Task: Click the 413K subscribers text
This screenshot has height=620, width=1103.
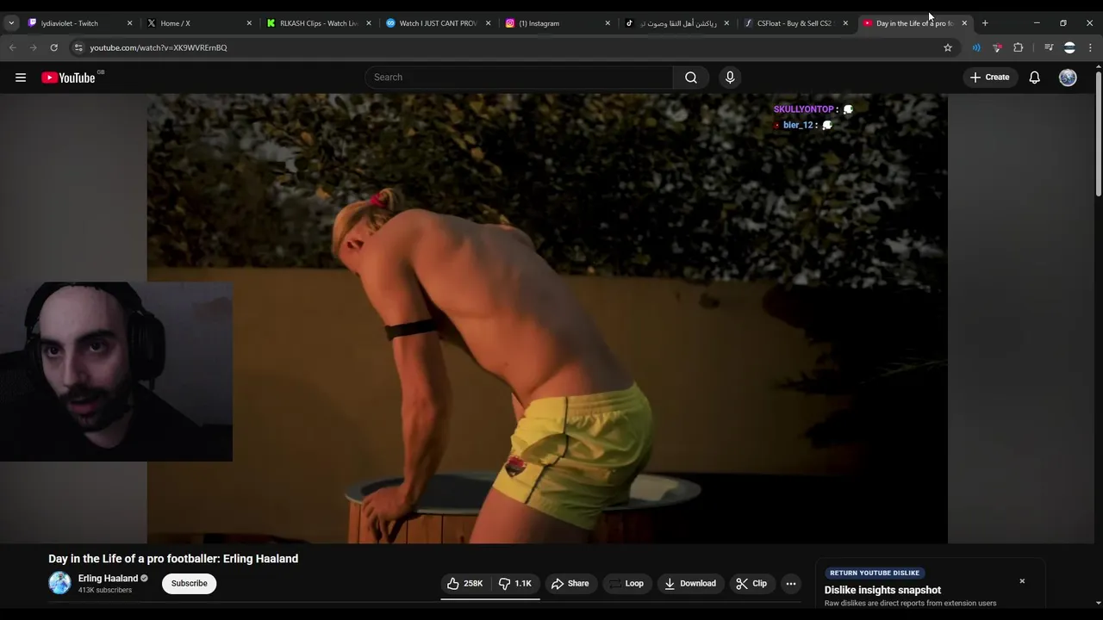Action: tap(105, 591)
